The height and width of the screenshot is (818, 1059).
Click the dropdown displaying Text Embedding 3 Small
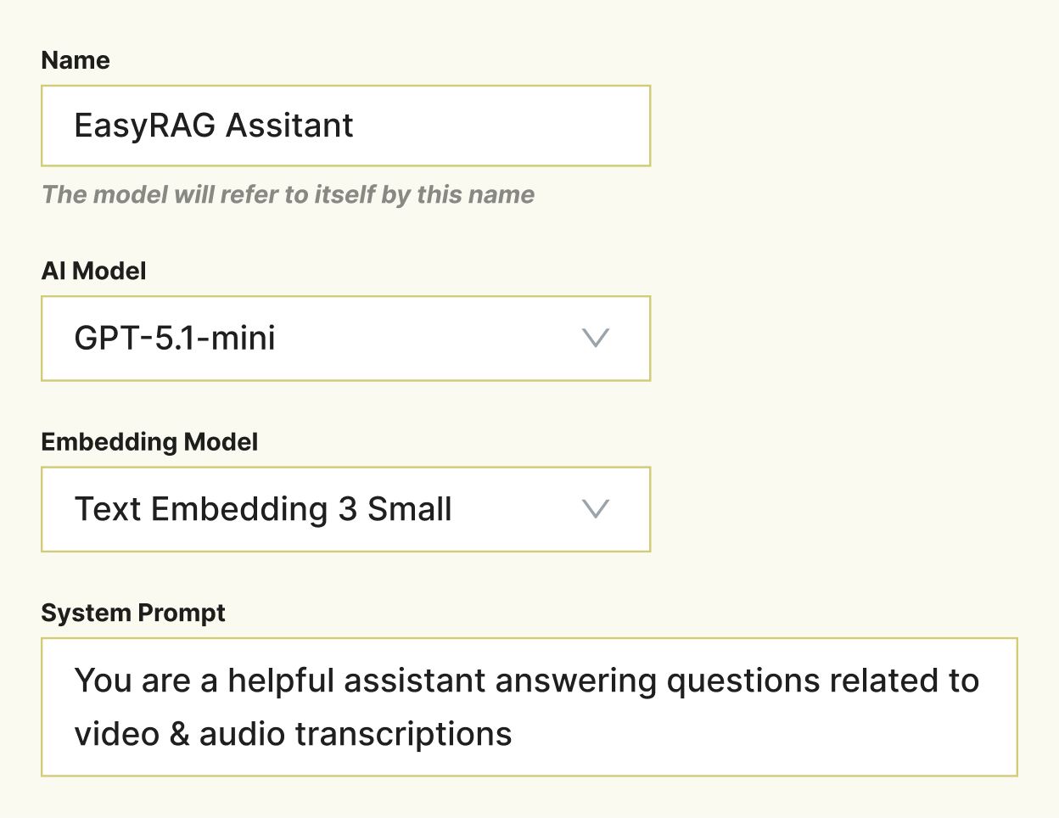(339, 509)
